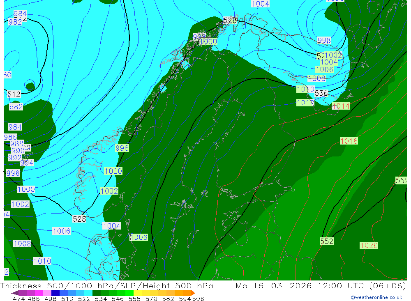Image resolution: width=411 pixels, height=301 pixels.
Task: Choose the brightest green legend swatch
Action: 129,293
